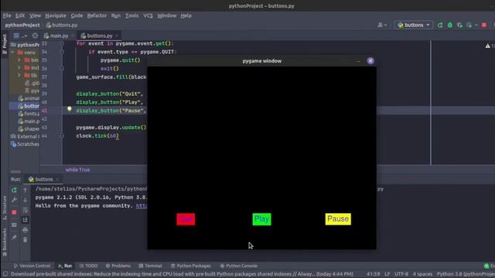495x278 pixels.
Task: Open the Run tool window tab
Action: (65, 266)
